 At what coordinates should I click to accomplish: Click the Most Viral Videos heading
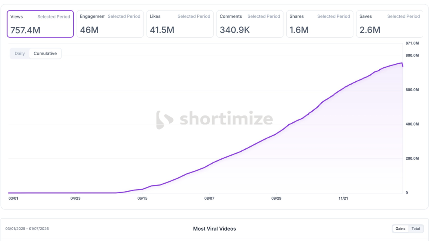point(214,229)
